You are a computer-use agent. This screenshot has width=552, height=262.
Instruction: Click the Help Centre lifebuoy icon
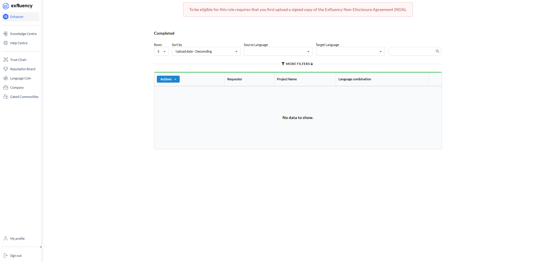click(5, 43)
